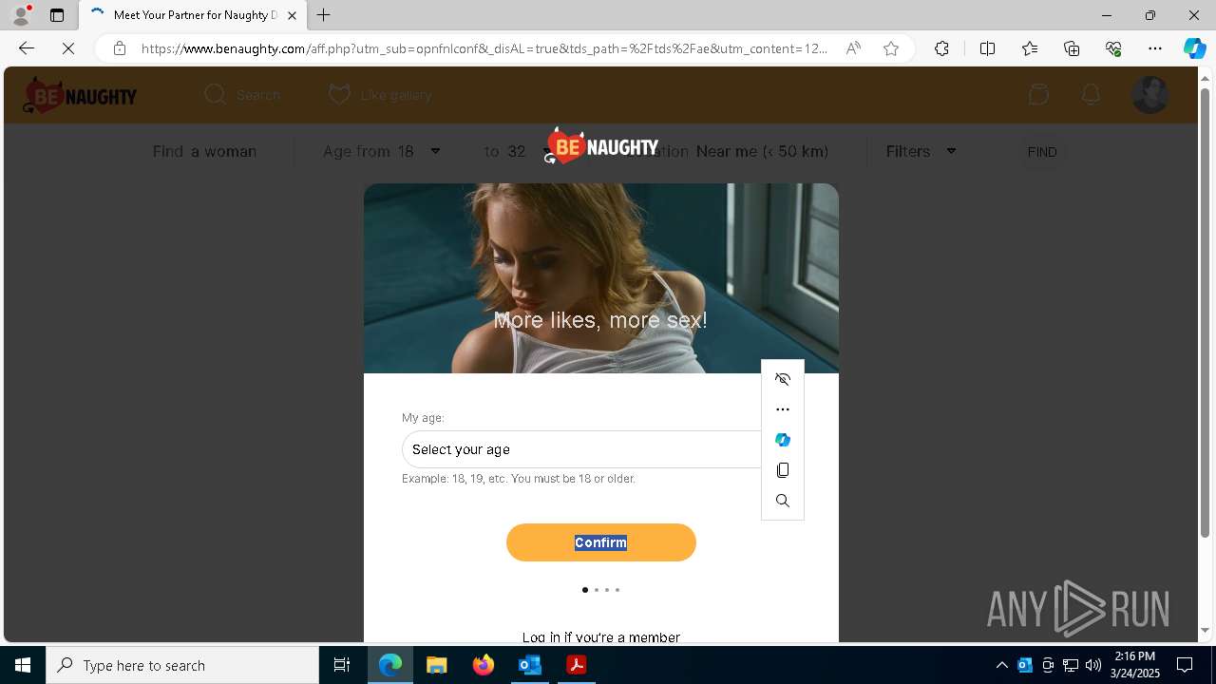
Task: Click the taskbar search box
Action: 182,665
